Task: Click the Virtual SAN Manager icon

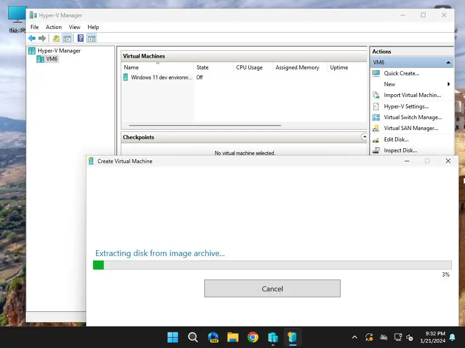Action: (376, 128)
